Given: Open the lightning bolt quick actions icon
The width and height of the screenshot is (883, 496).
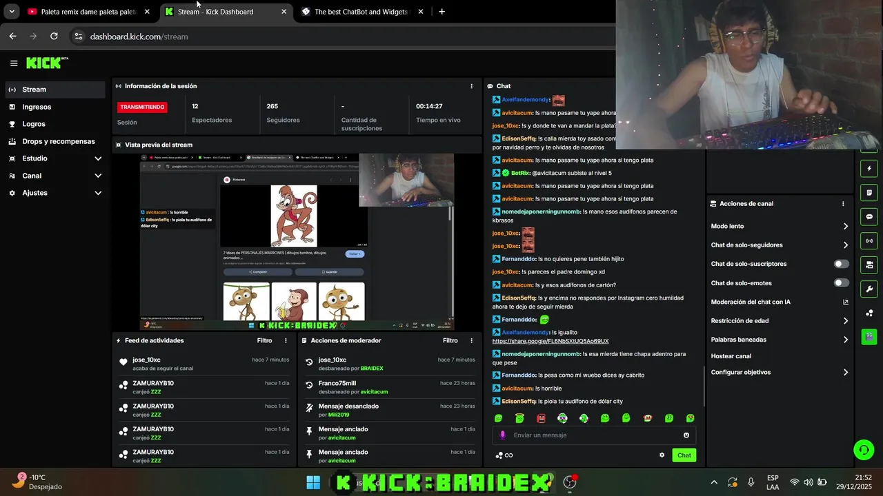Looking at the screenshot, I should (869, 169).
